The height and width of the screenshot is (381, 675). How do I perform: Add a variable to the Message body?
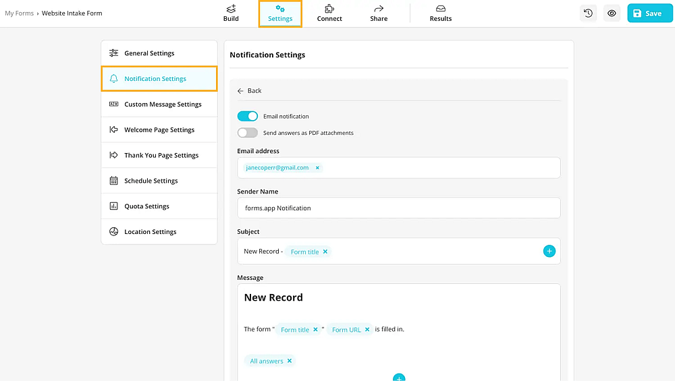tap(399, 378)
